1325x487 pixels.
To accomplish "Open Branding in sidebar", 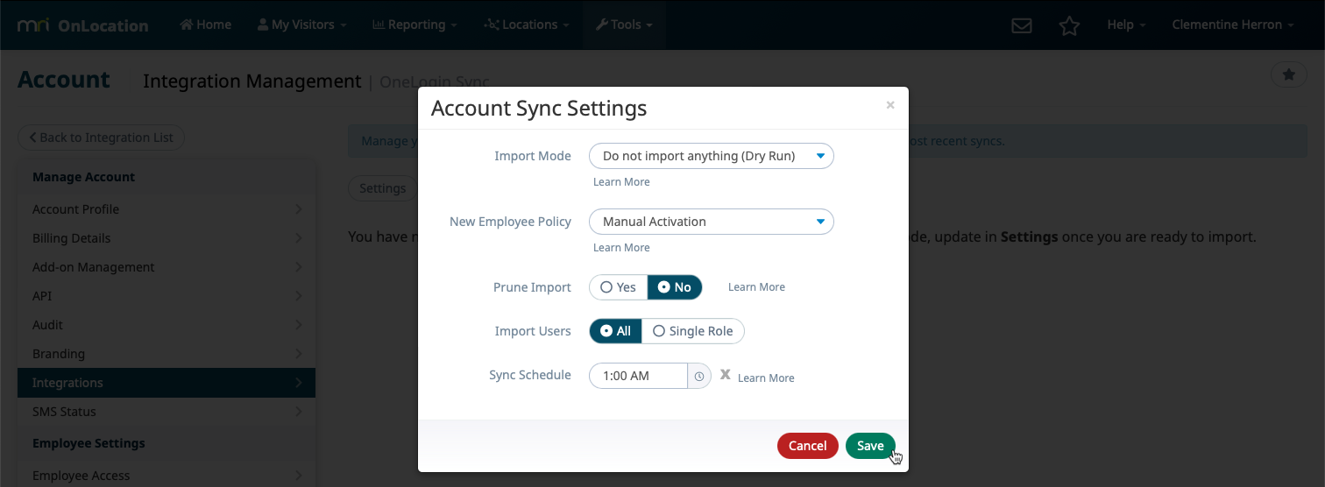I will click(167, 354).
